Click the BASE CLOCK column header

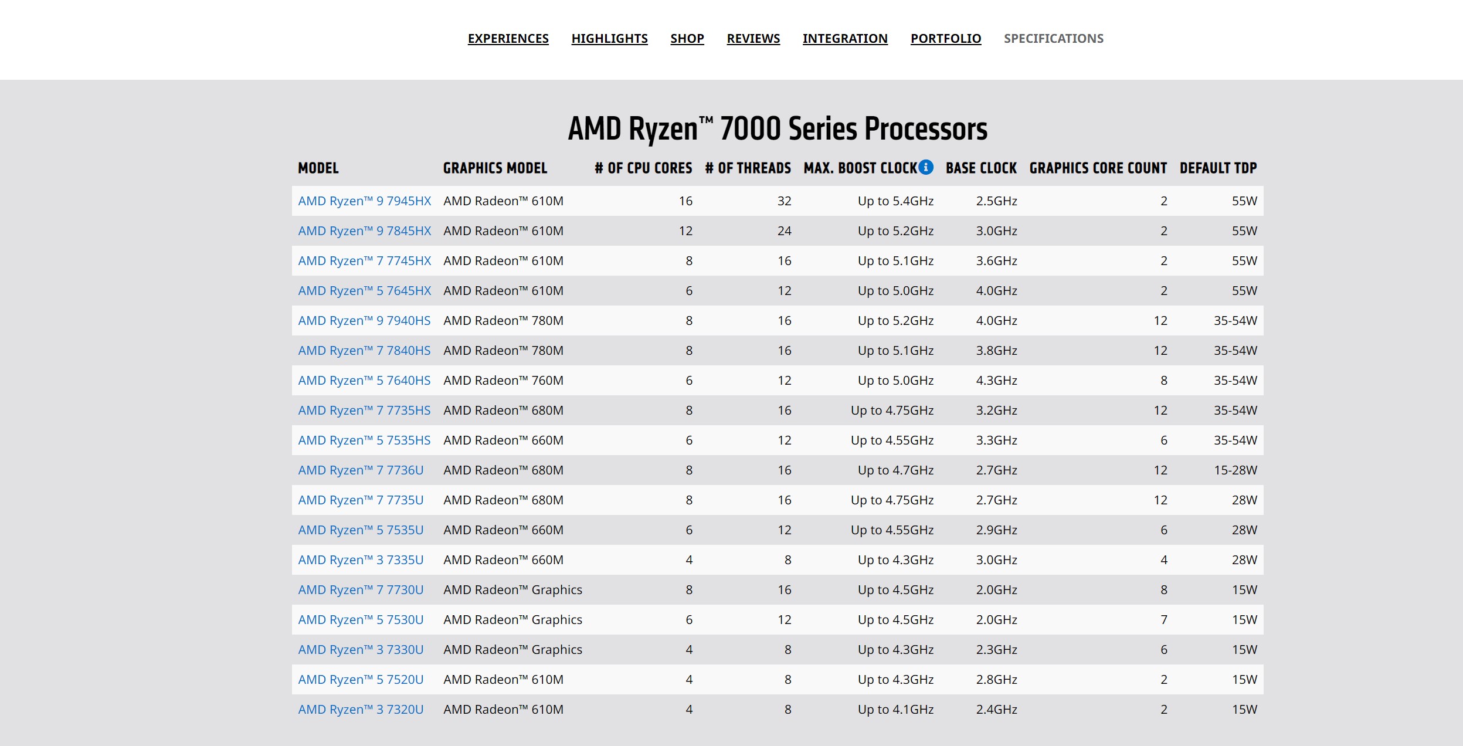tap(981, 168)
